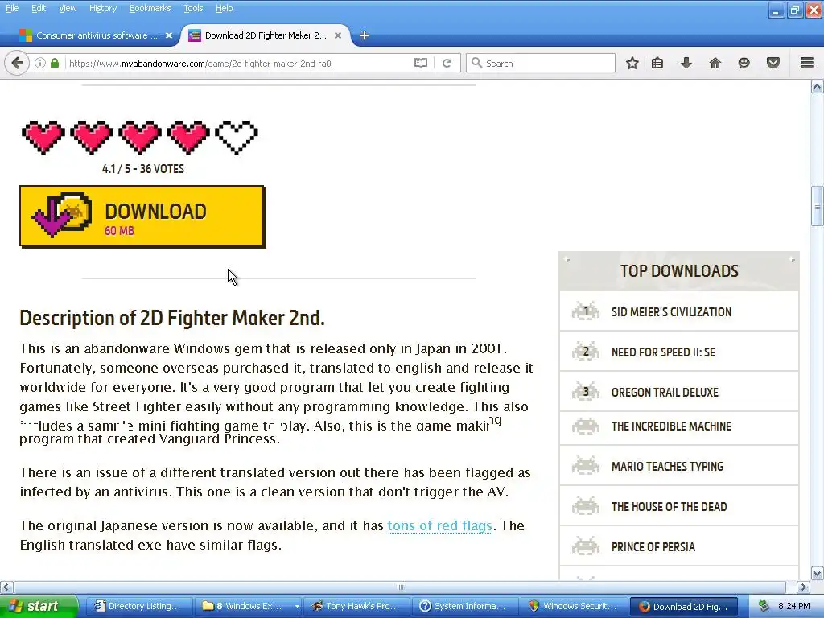Open Mario Teaches Typing link
This screenshot has width=824, height=618.
(679, 466)
